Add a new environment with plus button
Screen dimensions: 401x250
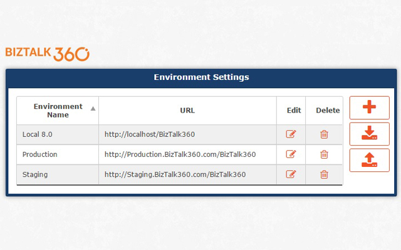369,107
